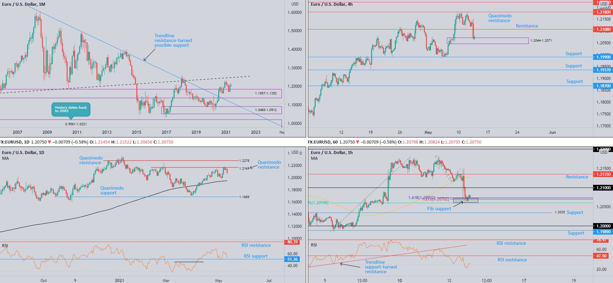Select the 1.1857-1.1352 zone label on the monthly chart
613x283 pixels.
tap(266, 93)
